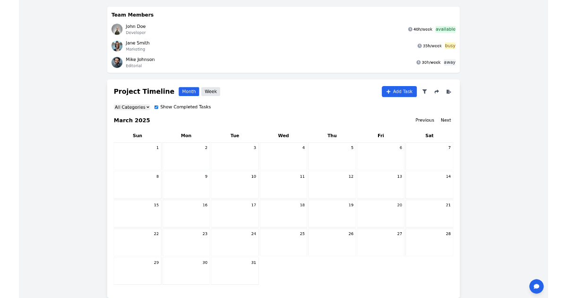
Task: Click the clock icon beside John Doe's 40h/week
Action: (410, 29)
